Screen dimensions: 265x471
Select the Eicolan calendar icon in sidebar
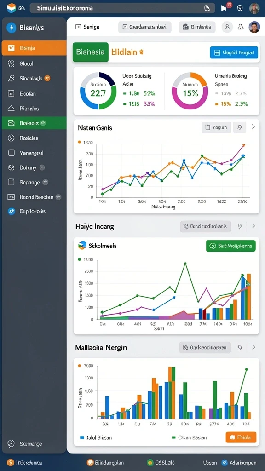[x=11, y=93]
